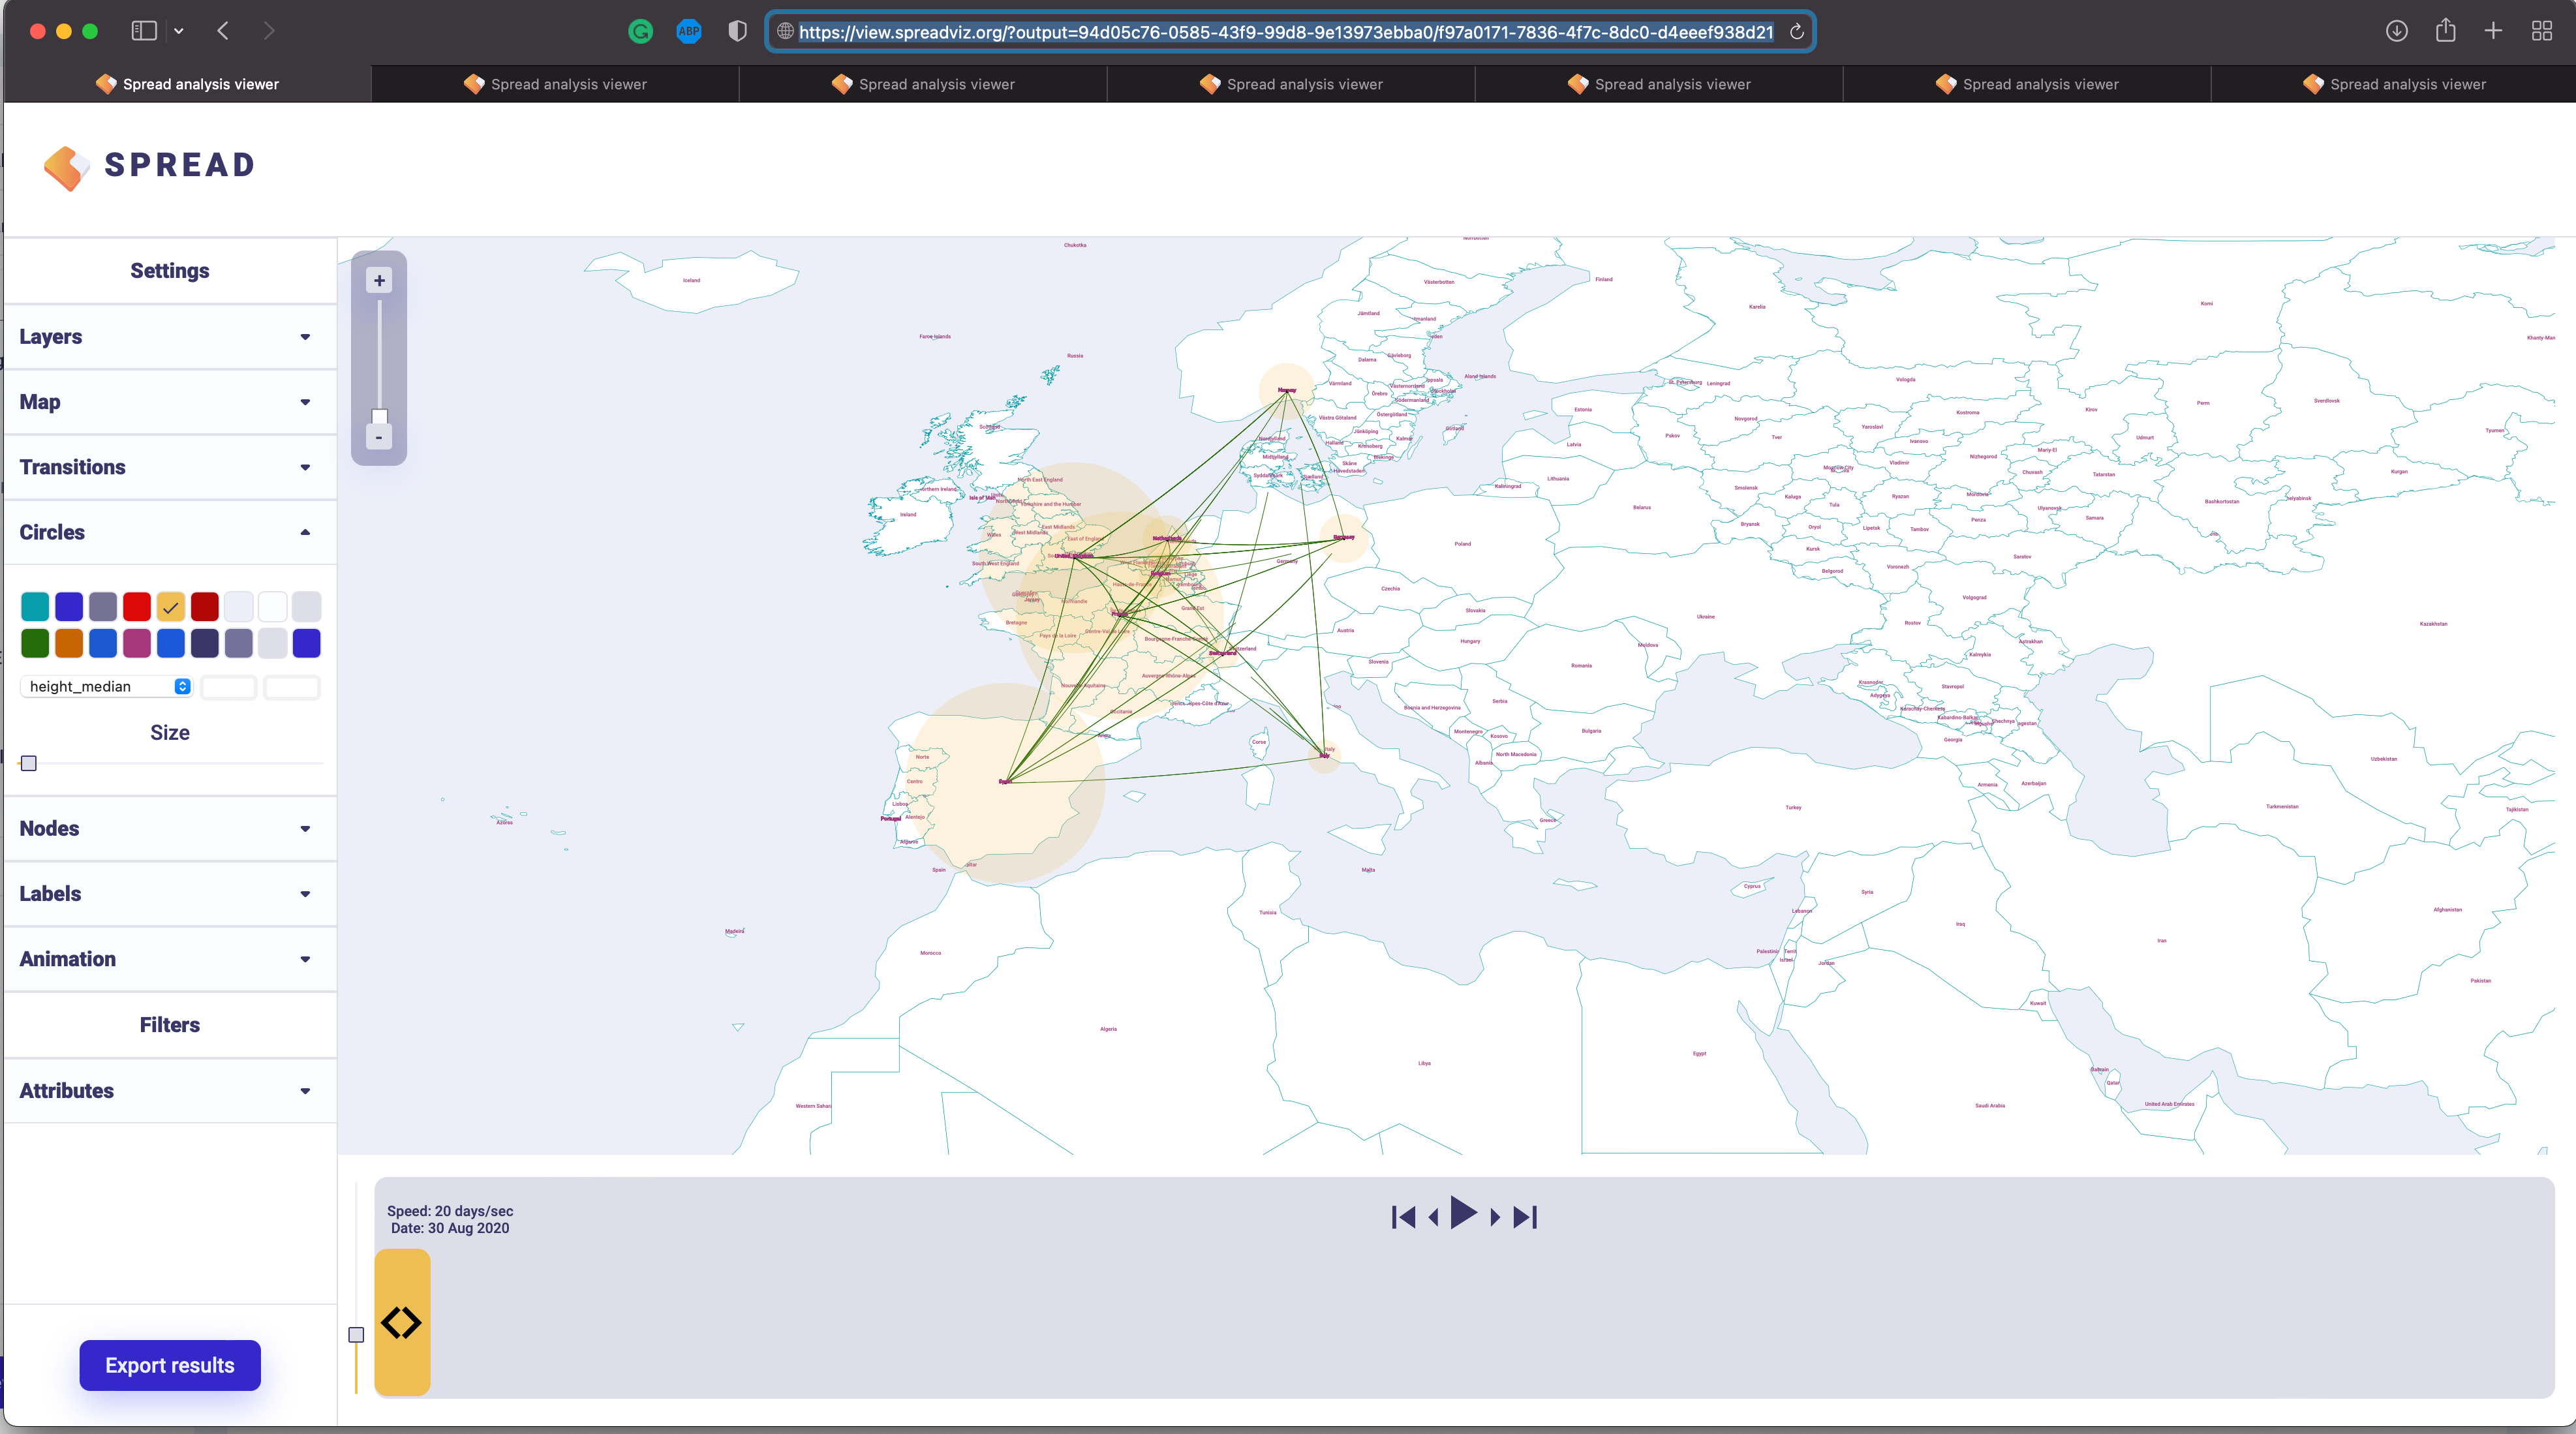Collapse the Circles section

(305, 533)
